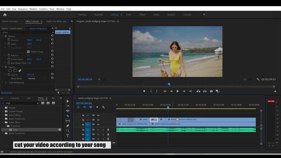
Task: Click the Home icon
Action: (x=5, y=14)
